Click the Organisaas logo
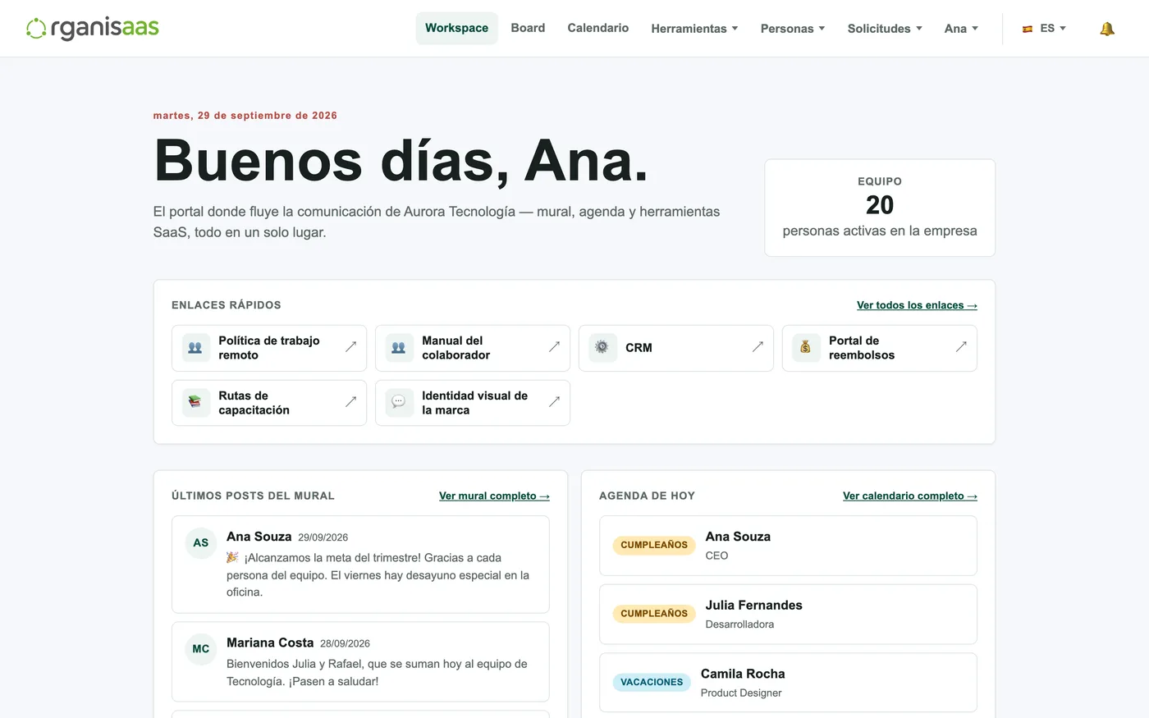The width and height of the screenshot is (1149, 718). click(93, 29)
